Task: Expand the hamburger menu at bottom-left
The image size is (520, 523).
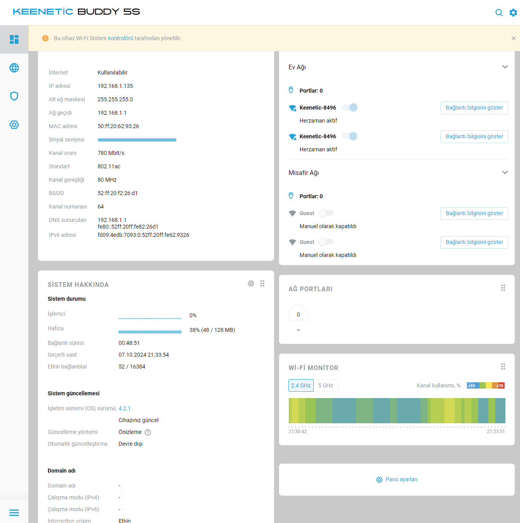Action: point(14,512)
